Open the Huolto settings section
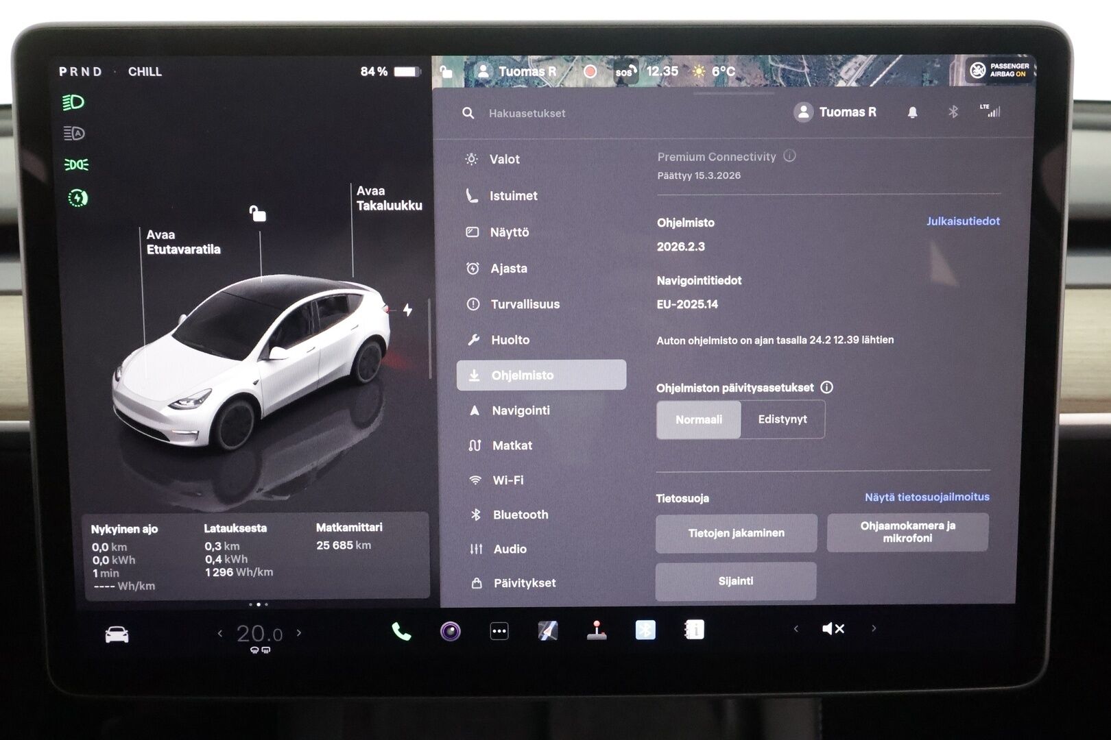This screenshot has width=1111, height=740. 511,339
